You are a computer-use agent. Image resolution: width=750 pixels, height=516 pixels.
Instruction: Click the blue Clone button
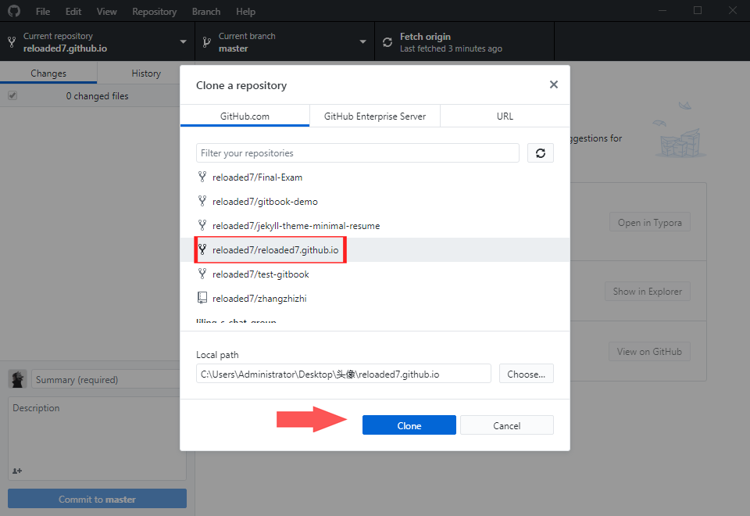pyautogui.click(x=409, y=425)
